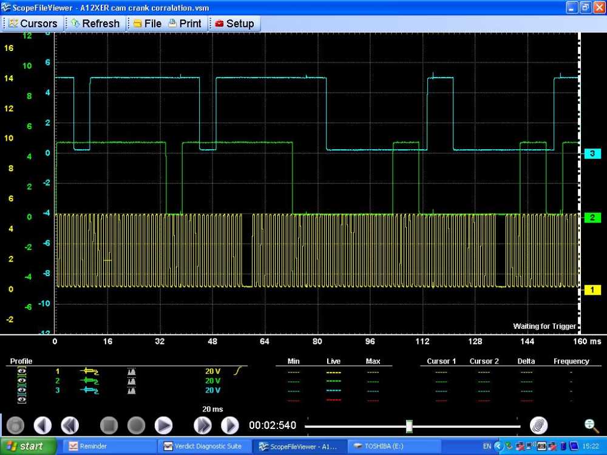Toggle visibility of channel 1 trace

[x=22, y=371]
